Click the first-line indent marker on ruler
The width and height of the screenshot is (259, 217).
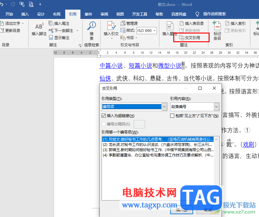coord(99,51)
